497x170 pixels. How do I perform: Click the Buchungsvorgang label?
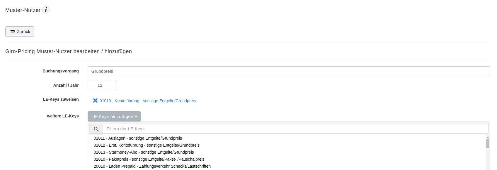tap(61, 71)
